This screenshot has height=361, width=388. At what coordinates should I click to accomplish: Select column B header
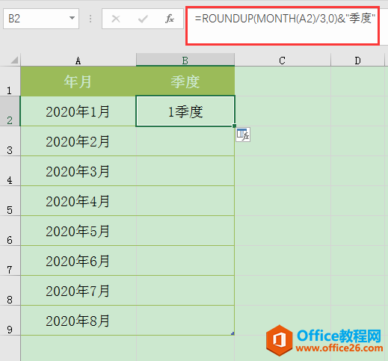[185, 60]
